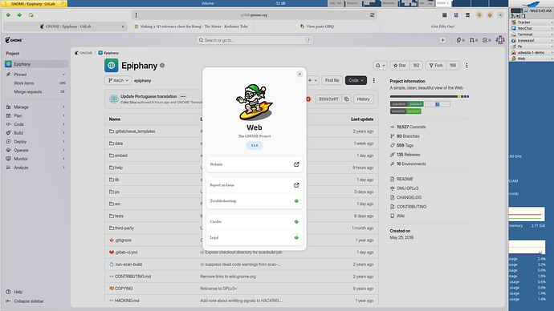Select Tracker in the Deskbar window list

coord(531,22)
